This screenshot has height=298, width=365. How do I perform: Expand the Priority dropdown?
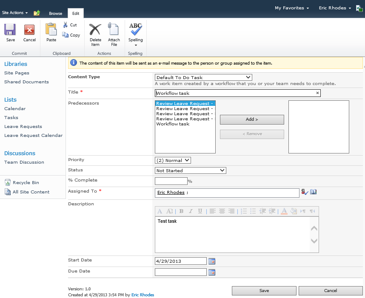coord(173,160)
